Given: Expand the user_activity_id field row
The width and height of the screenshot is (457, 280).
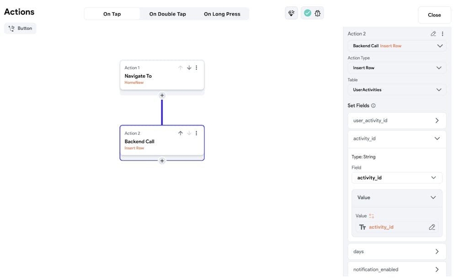Looking at the screenshot, I should (397, 120).
